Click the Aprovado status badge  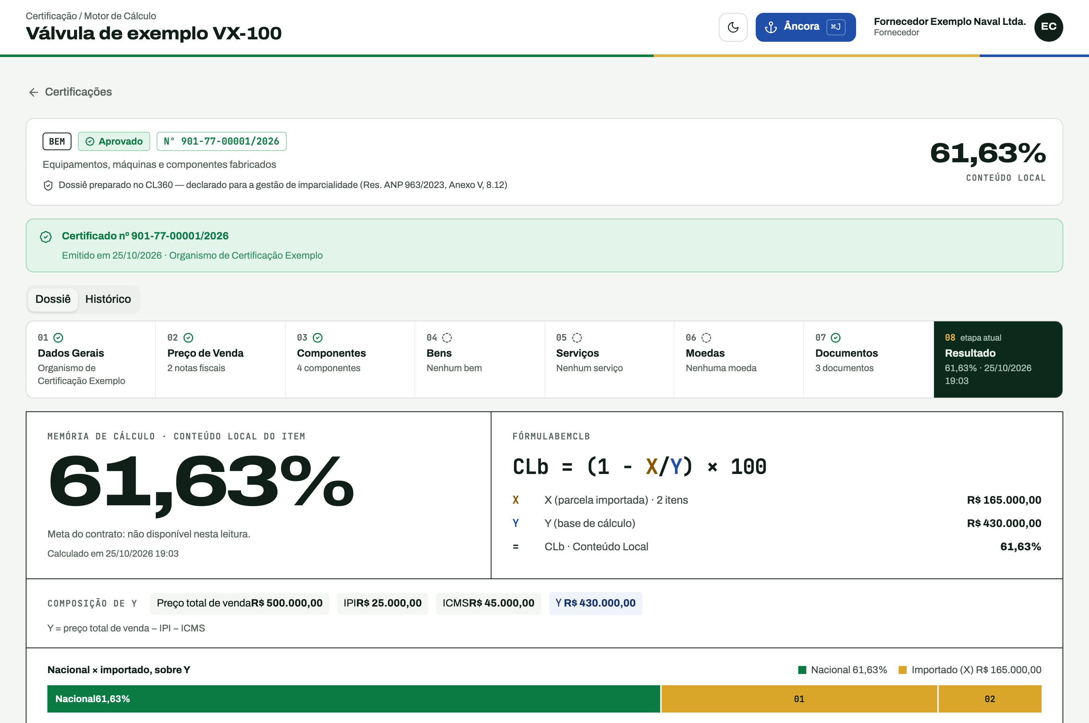114,141
